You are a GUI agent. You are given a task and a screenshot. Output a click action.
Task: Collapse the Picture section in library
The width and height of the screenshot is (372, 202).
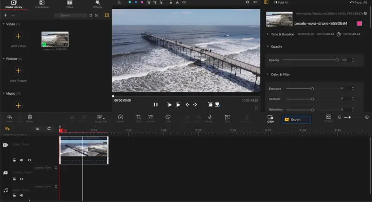[x=4, y=59]
